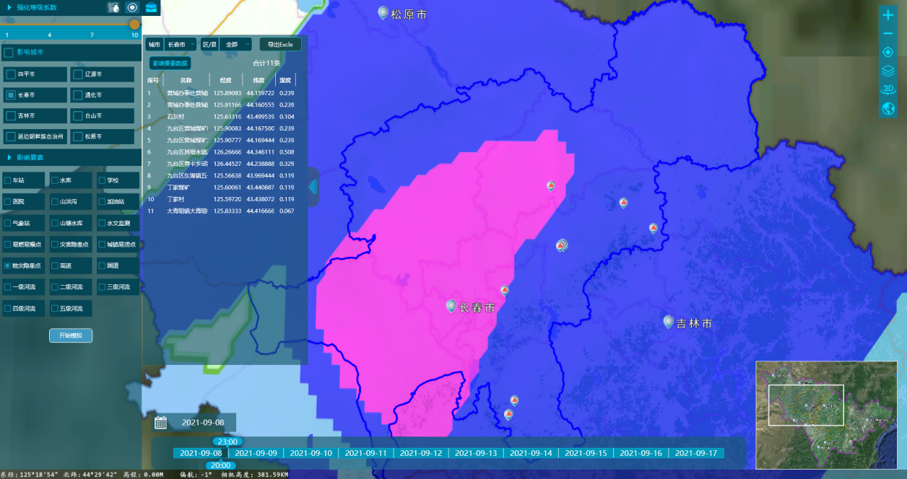Zoom out with the minus map control
The width and height of the screenshot is (907, 479).
tap(888, 33)
